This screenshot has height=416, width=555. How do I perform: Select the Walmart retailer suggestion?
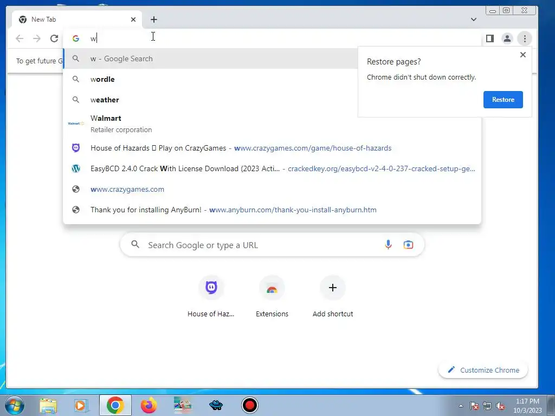pos(272,123)
